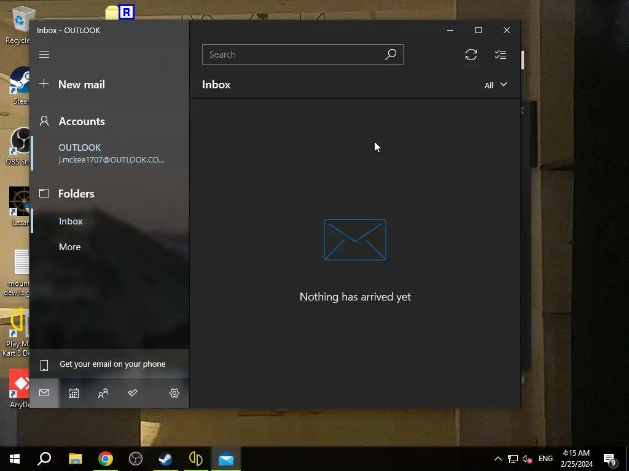Click the search magnifier icon

pyautogui.click(x=391, y=55)
